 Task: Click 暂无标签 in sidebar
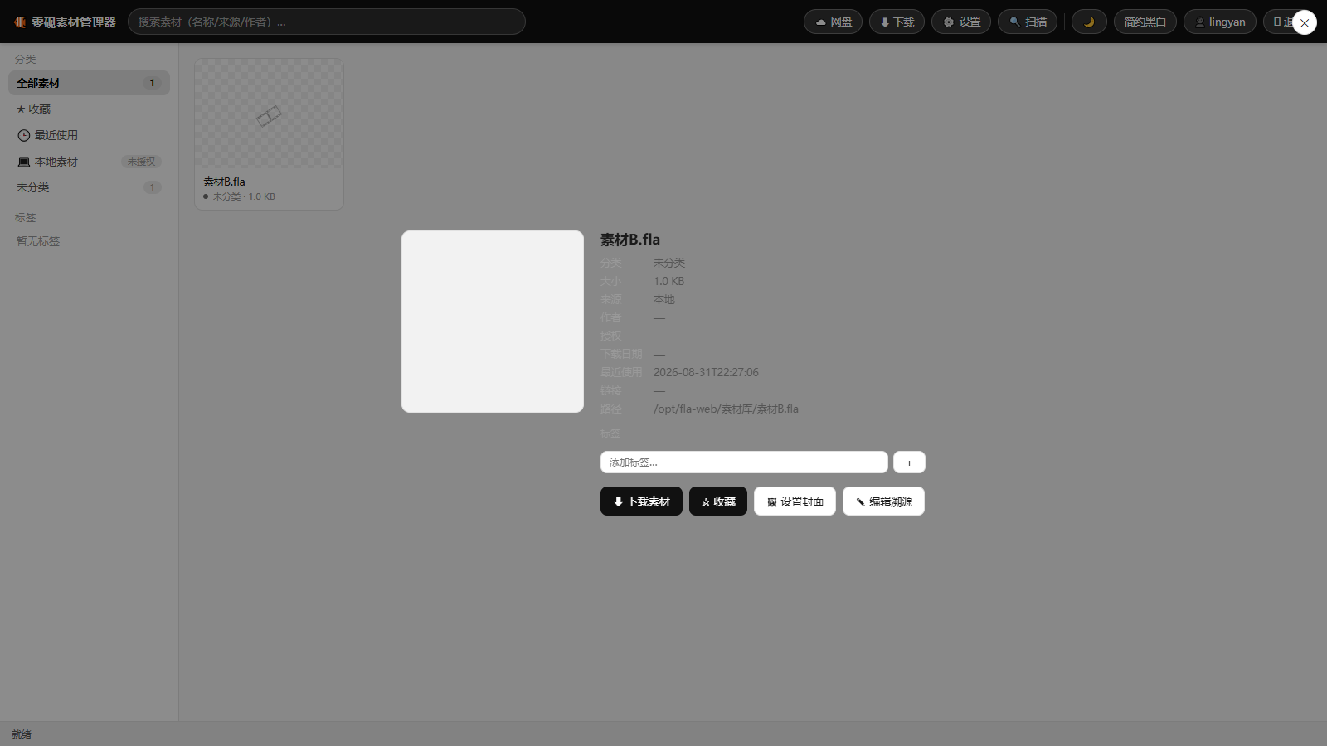click(x=38, y=241)
